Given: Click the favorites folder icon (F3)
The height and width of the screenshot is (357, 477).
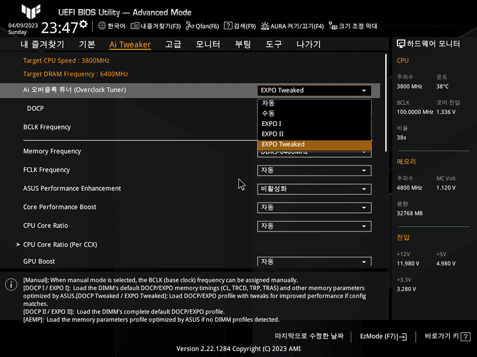Looking at the screenshot, I should pyautogui.click(x=135, y=26).
